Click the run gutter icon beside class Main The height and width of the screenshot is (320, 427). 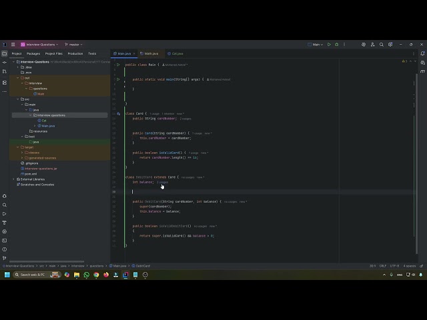tap(119, 65)
